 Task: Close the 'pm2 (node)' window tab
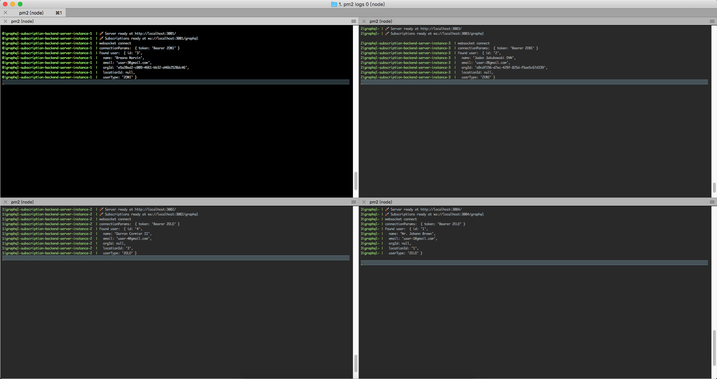(5, 13)
